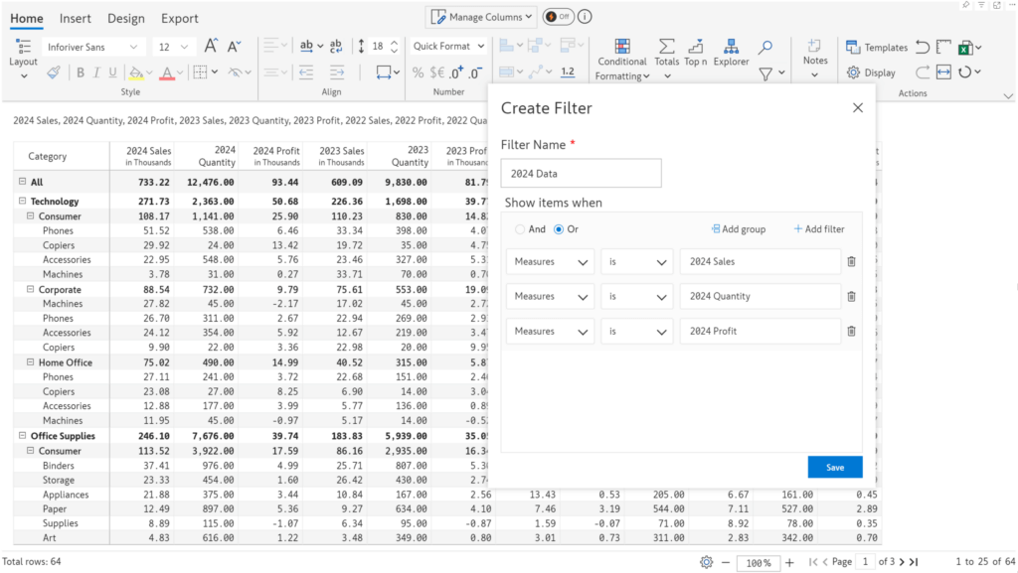Open the Quick Format dropdown
1018x573 pixels.
tap(448, 46)
